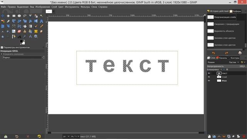Screen dimensions: 247x139
Task: Select the Paintbrush tool
Action: coord(36,26)
